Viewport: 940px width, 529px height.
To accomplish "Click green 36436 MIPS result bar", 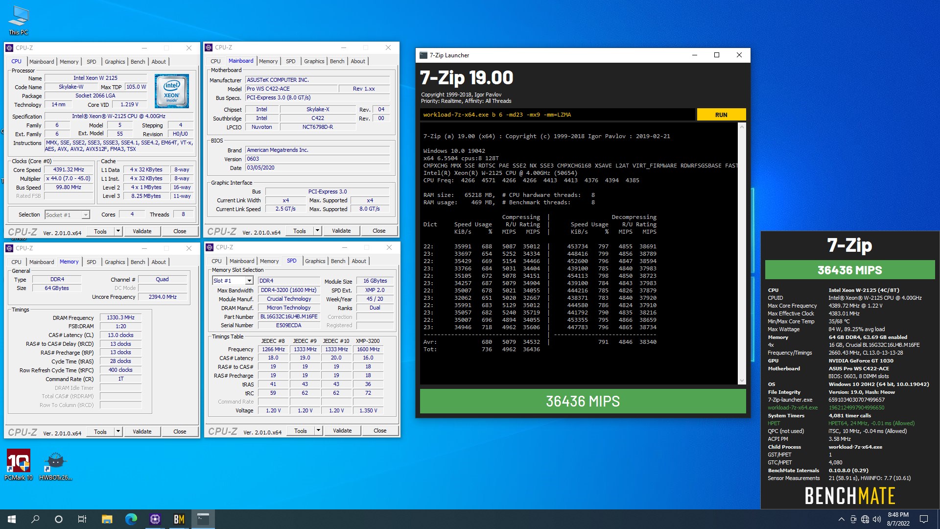I will 583,401.
